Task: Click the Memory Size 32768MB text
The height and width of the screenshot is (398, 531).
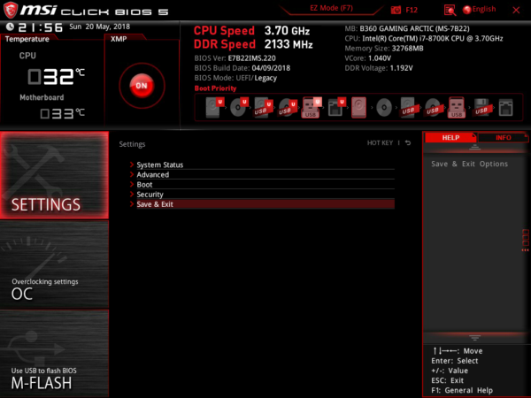Action: 384,49
